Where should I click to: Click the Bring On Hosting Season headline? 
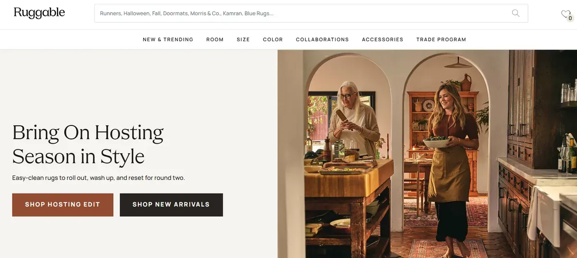pyautogui.click(x=88, y=144)
